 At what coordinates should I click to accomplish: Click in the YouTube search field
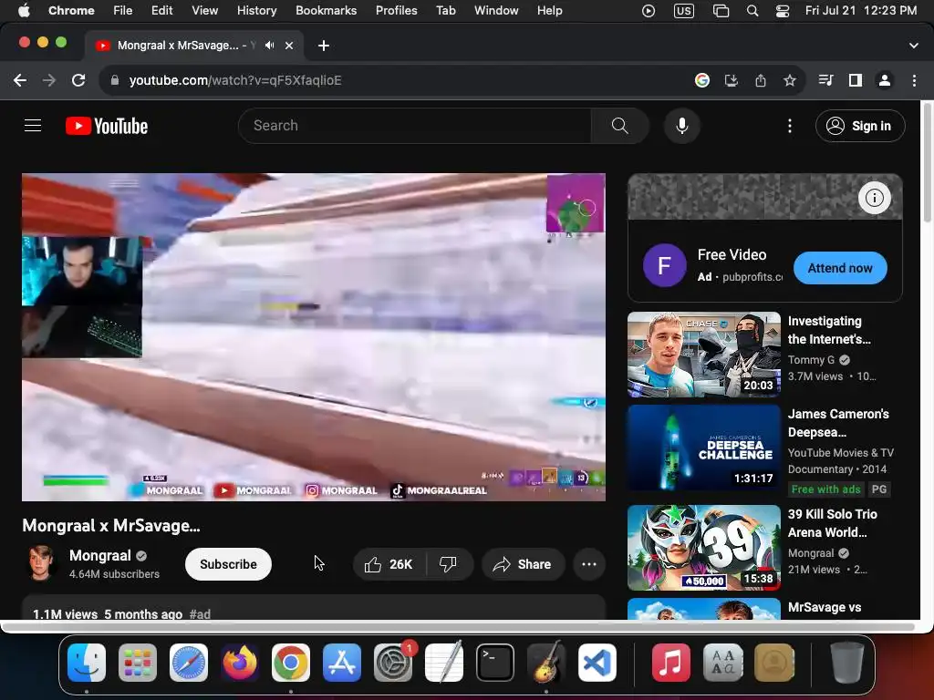[415, 126]
